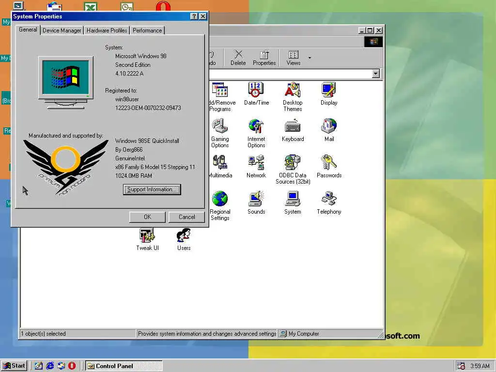Click the 'Windows 98SE QuickInstall' text

point(147,141)
